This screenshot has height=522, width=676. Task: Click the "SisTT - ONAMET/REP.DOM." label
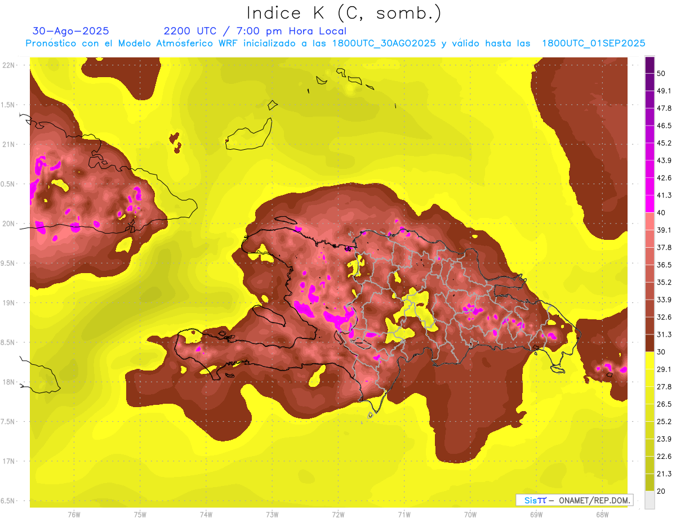(x=574, y=500)
